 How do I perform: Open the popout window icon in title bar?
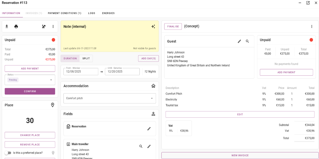click(x=308, y=3)
